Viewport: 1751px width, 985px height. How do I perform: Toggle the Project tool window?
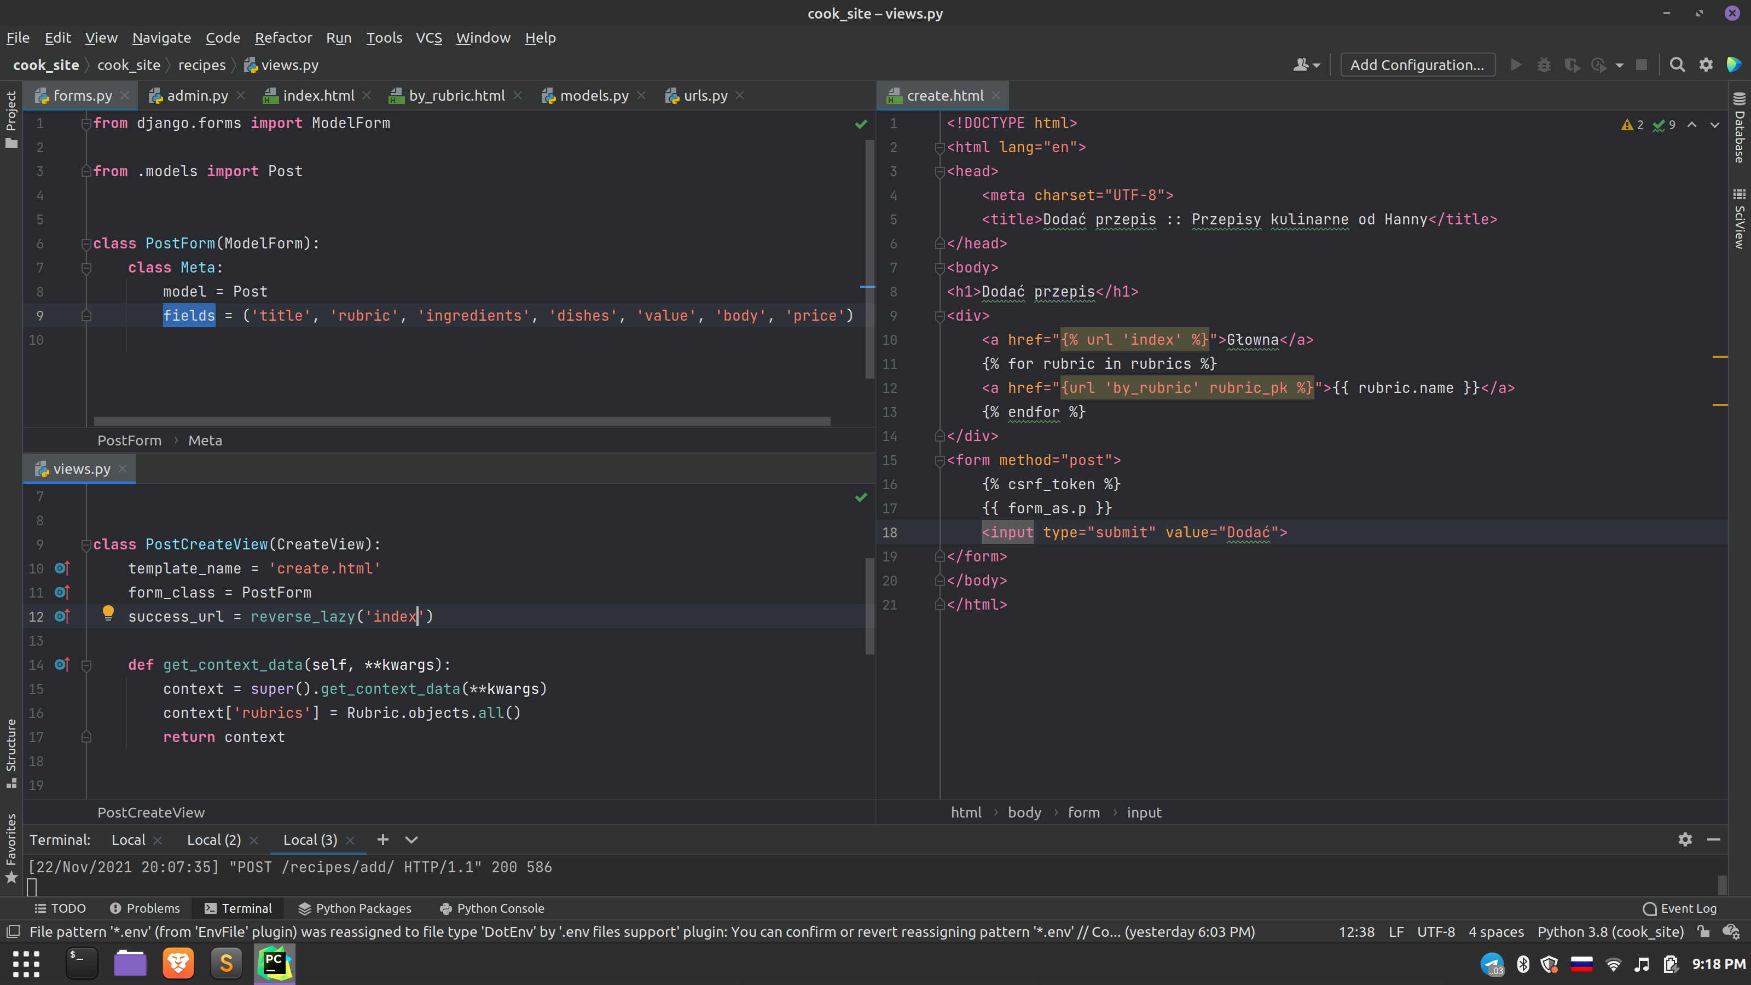click(x=11, y=120)
